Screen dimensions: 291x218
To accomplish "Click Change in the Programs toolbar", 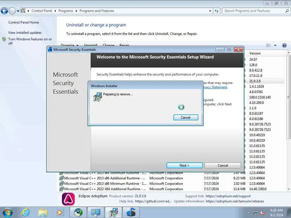I will point(108,45).
